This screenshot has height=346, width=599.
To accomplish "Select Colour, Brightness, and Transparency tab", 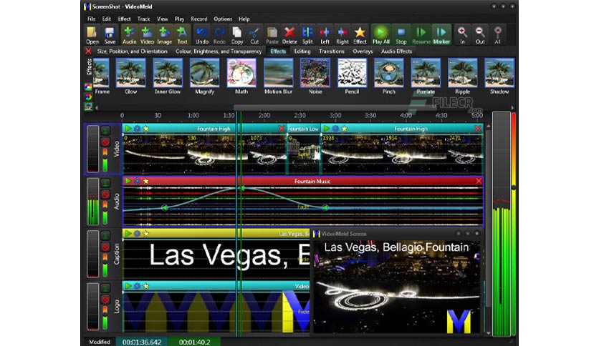I will pos(219,51).
